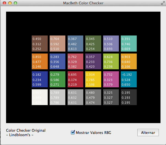Viewport: 166px width, 145px height.
Task: Choose the lavender swatch starting with 0.510
Action: tap(111, 44)
